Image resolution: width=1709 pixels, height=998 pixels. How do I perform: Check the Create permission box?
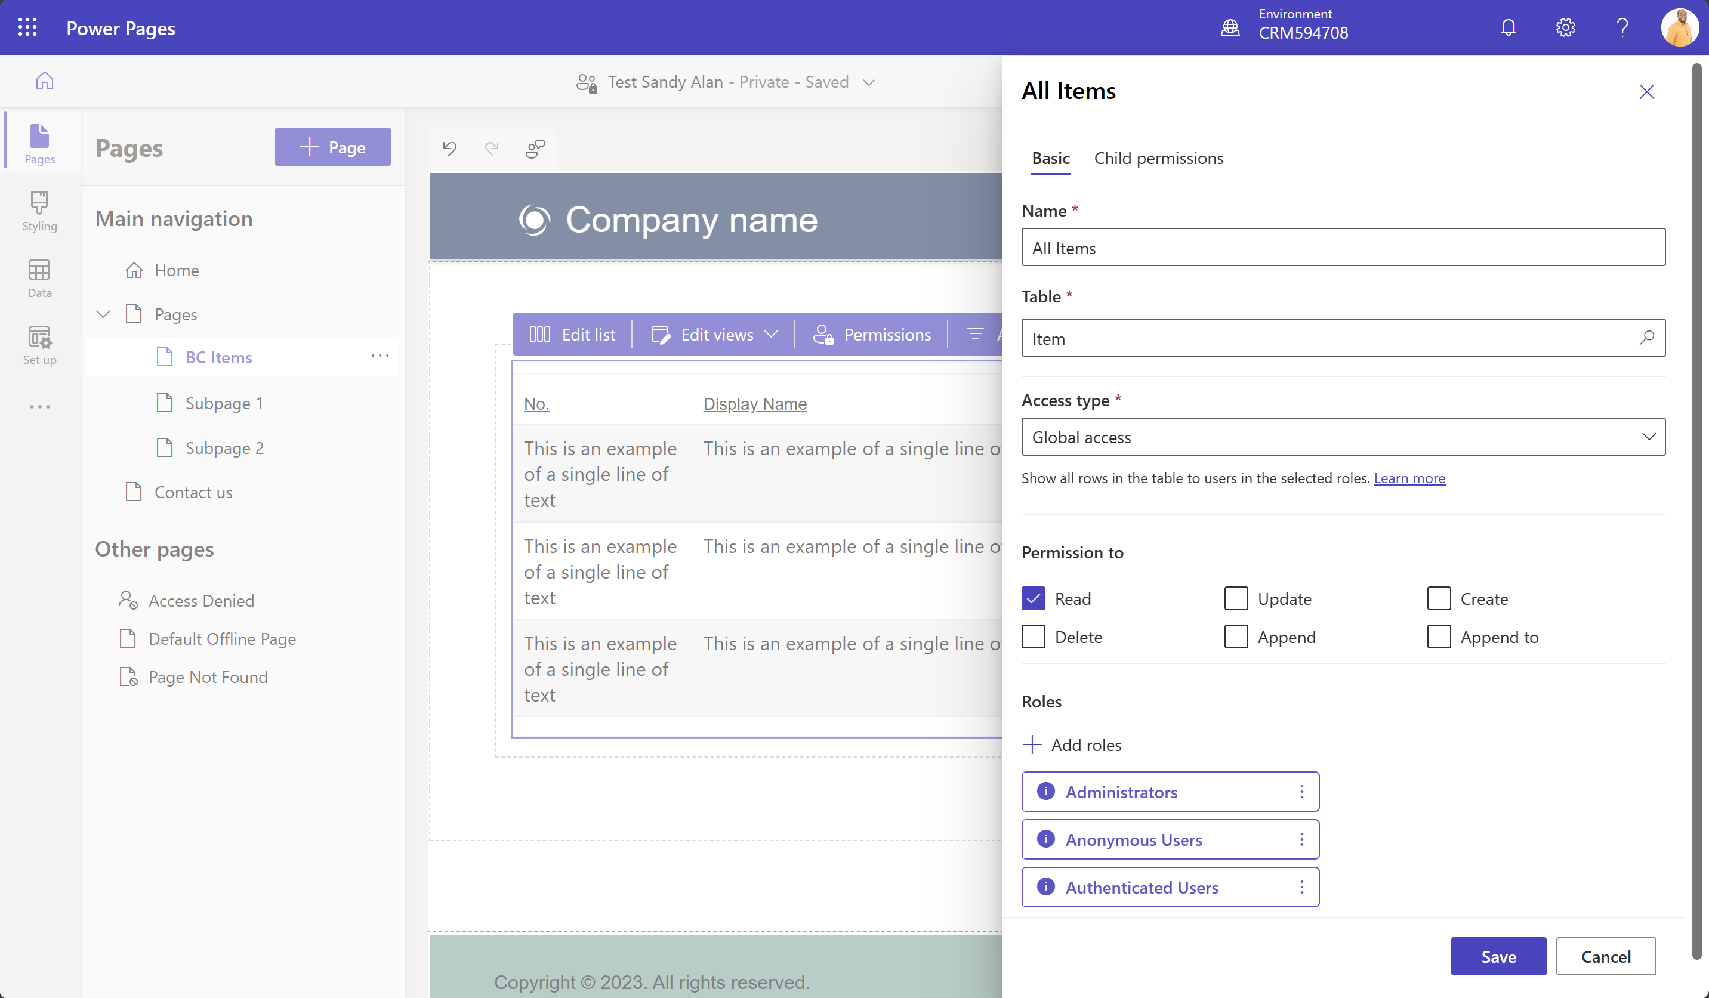[1437, 598]
